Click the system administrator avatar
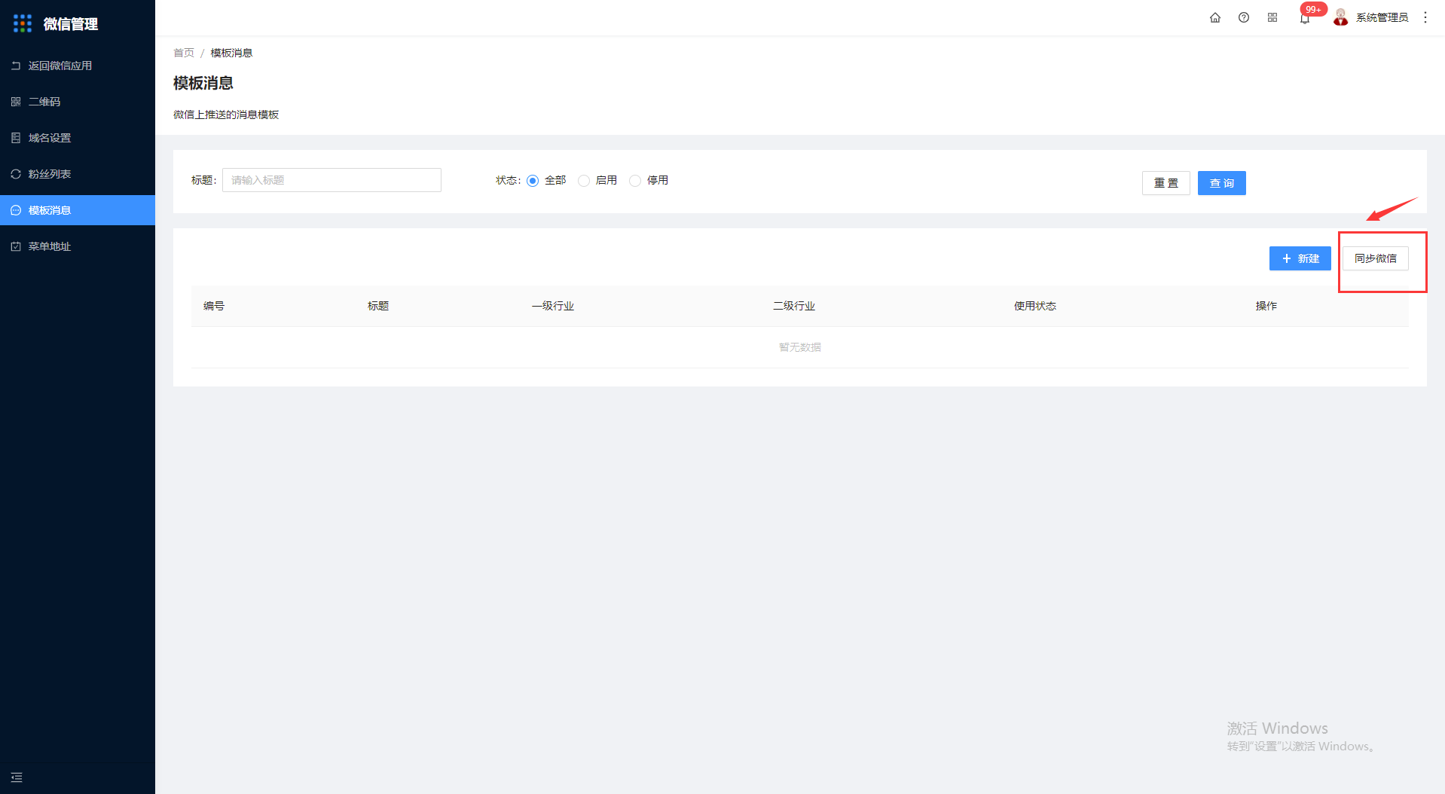The width and height of the screenshot is (1445, 794). point(1341,17)
